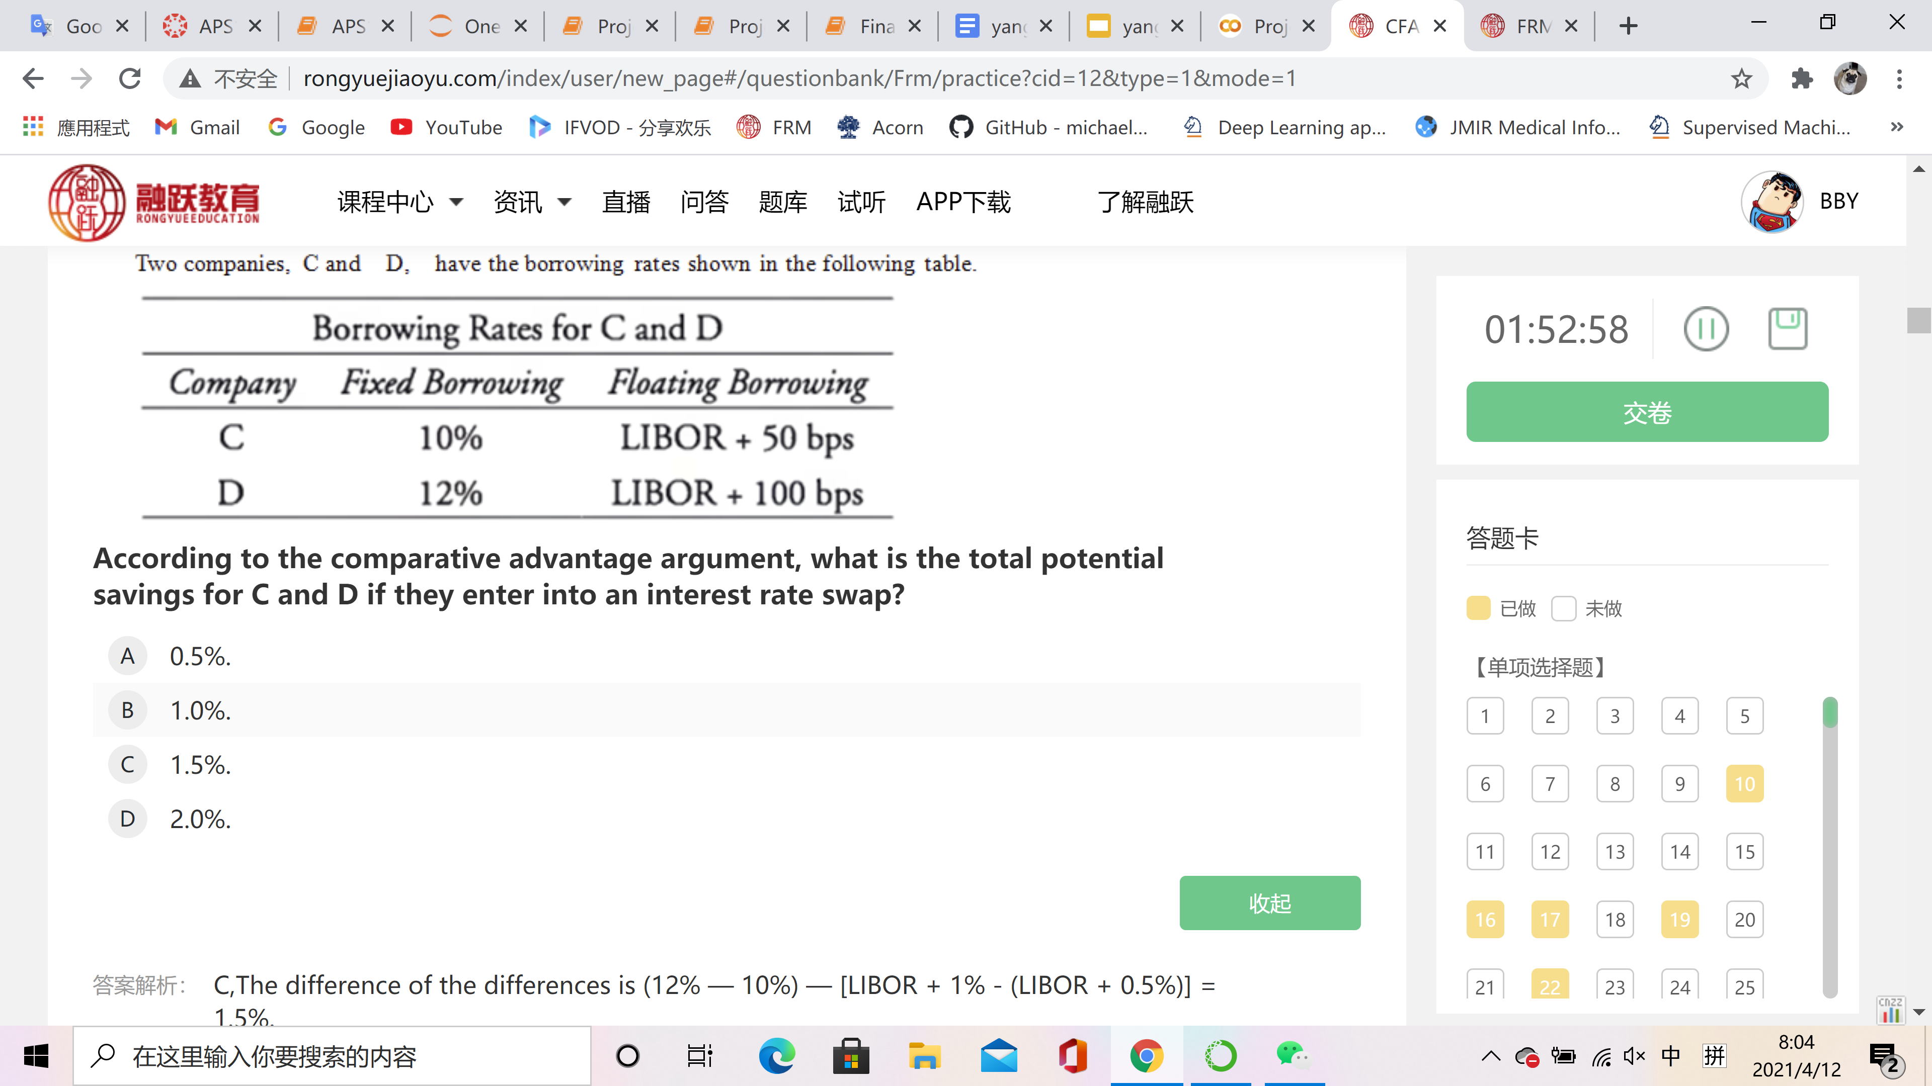Select answer option A 0.5%

(127, 656)
